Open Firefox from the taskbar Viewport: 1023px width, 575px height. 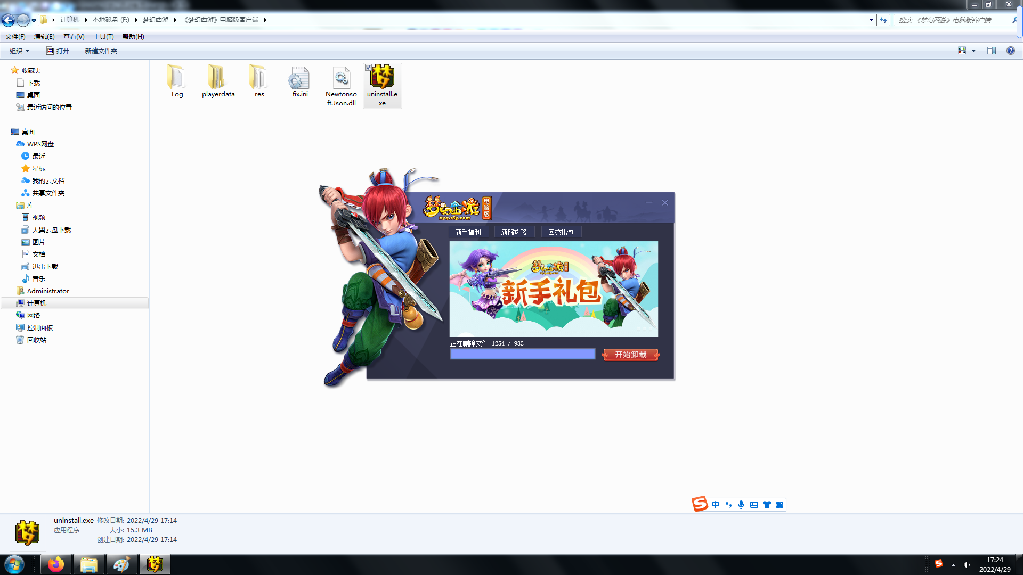click(x=55, y=564)
